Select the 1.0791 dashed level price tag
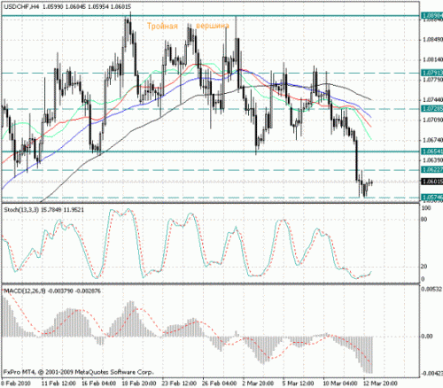443x388 pixels. pyautogui.click(x=431, y=73)
